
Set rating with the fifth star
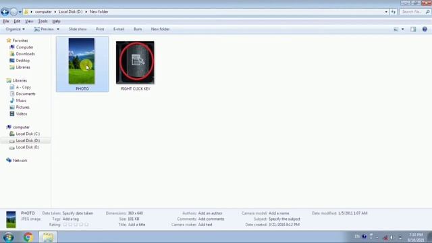coord(86,225)
